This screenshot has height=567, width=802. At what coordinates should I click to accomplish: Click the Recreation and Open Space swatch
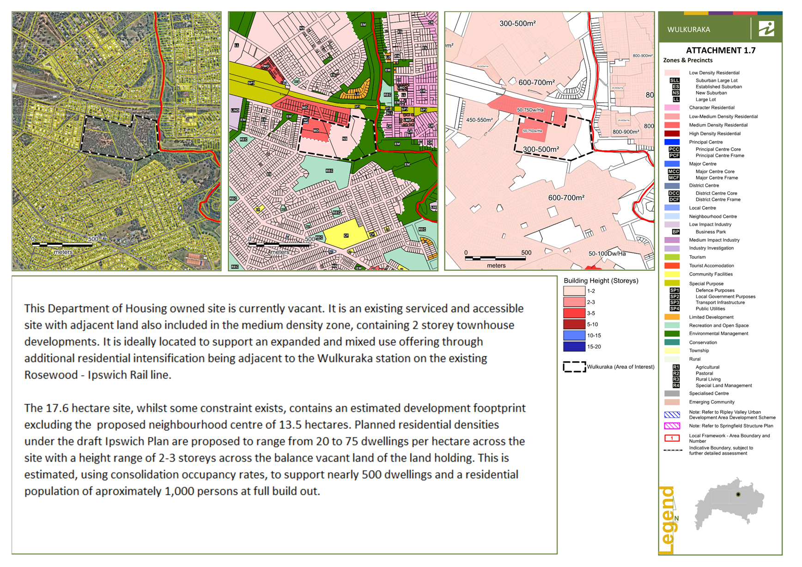pos(672,325)
